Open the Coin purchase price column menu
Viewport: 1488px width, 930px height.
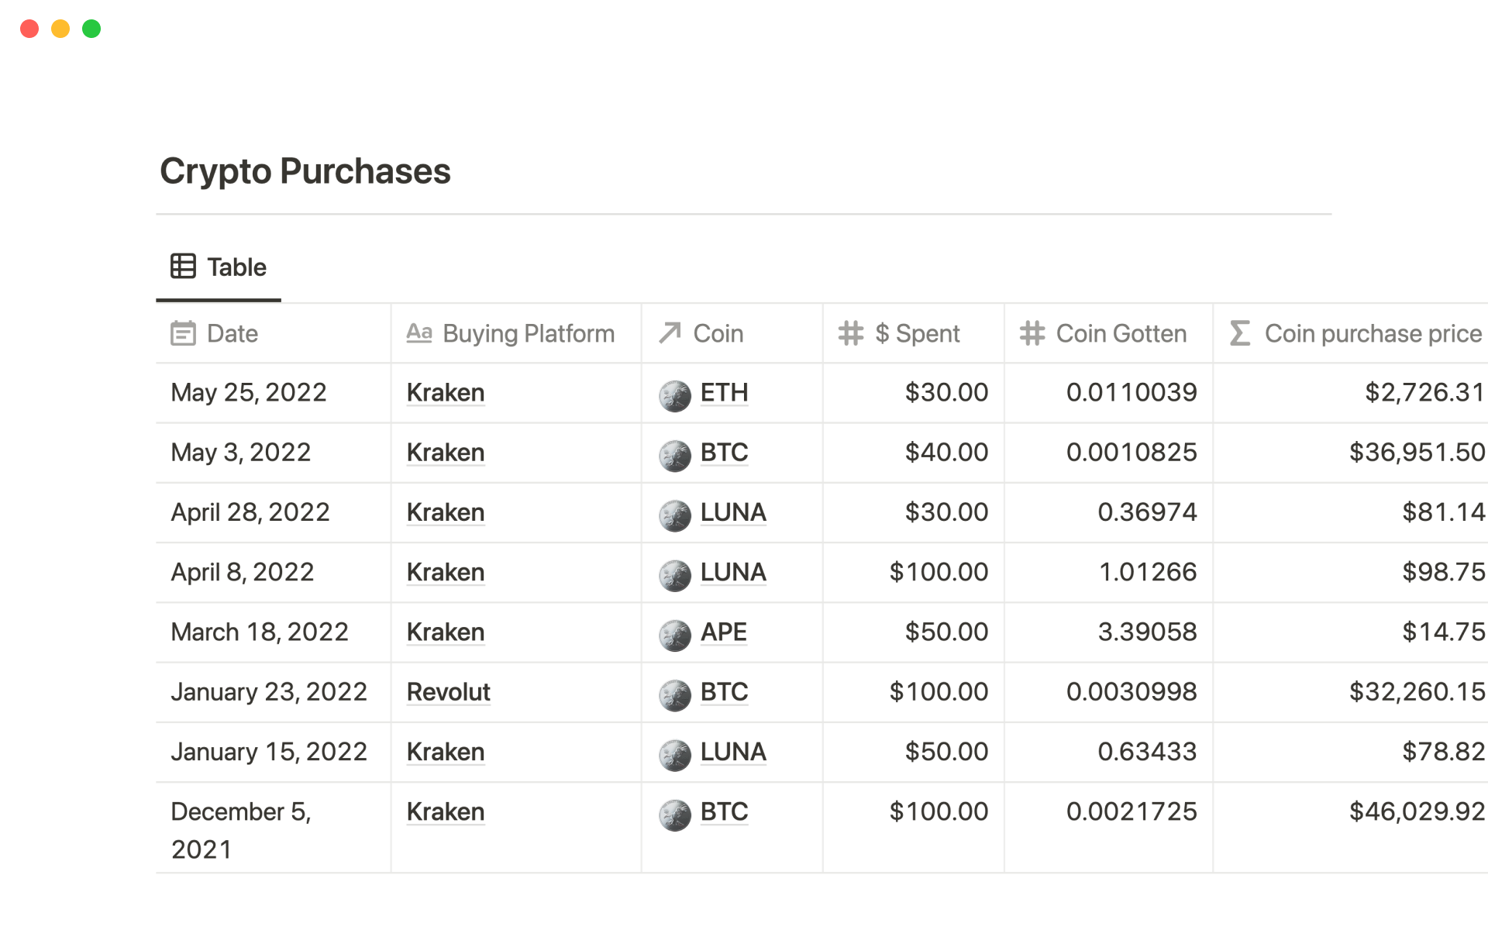click(1373, 333)
